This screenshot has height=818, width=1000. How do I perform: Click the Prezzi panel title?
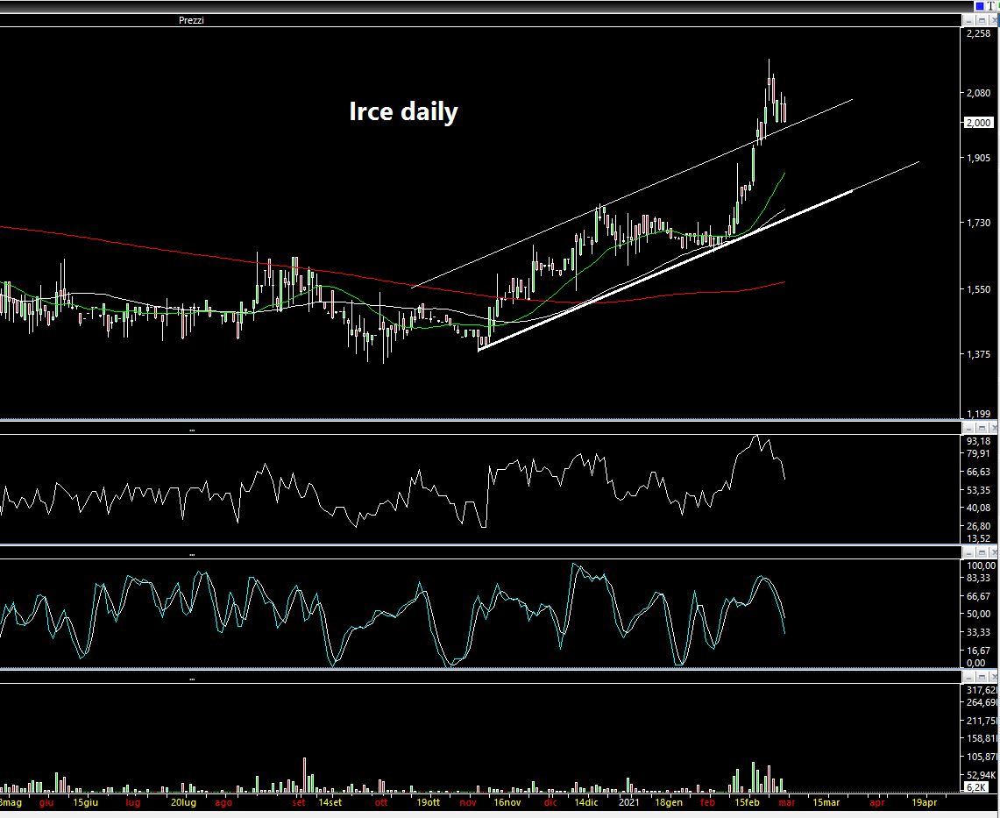point(191,20)
